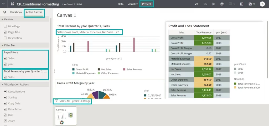Viewport: 269px width, 126px height.
Task: Enable the Hide Page checkbox
Action: click(5, 26)
